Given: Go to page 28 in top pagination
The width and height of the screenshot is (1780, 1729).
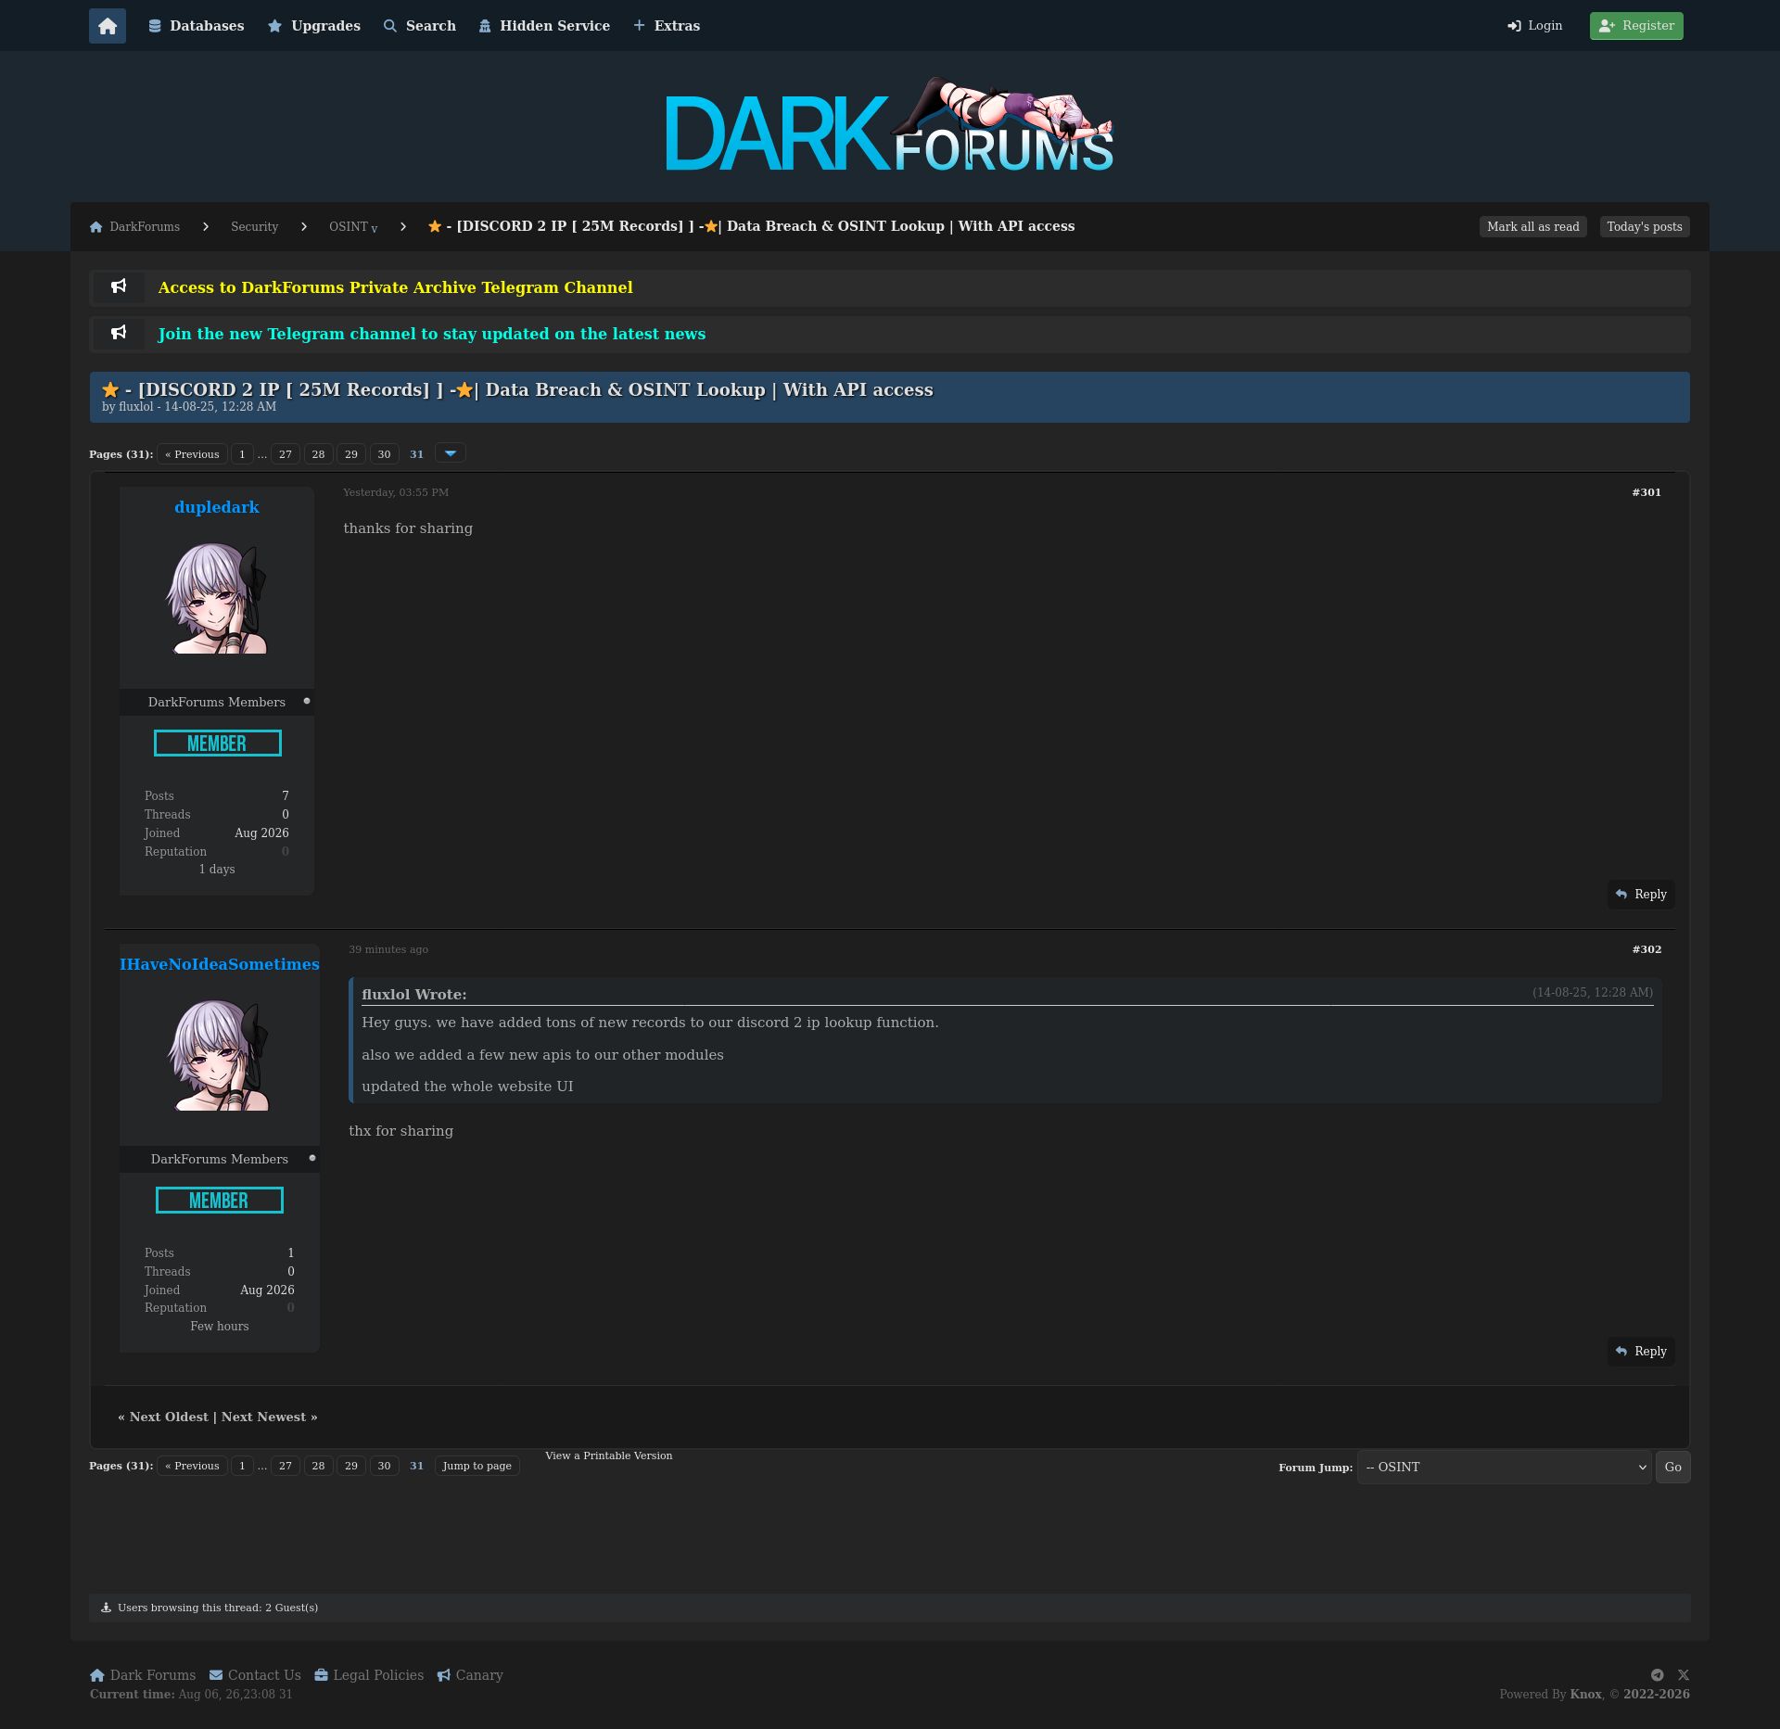Looking at the screenshot, I should point(318,454).
